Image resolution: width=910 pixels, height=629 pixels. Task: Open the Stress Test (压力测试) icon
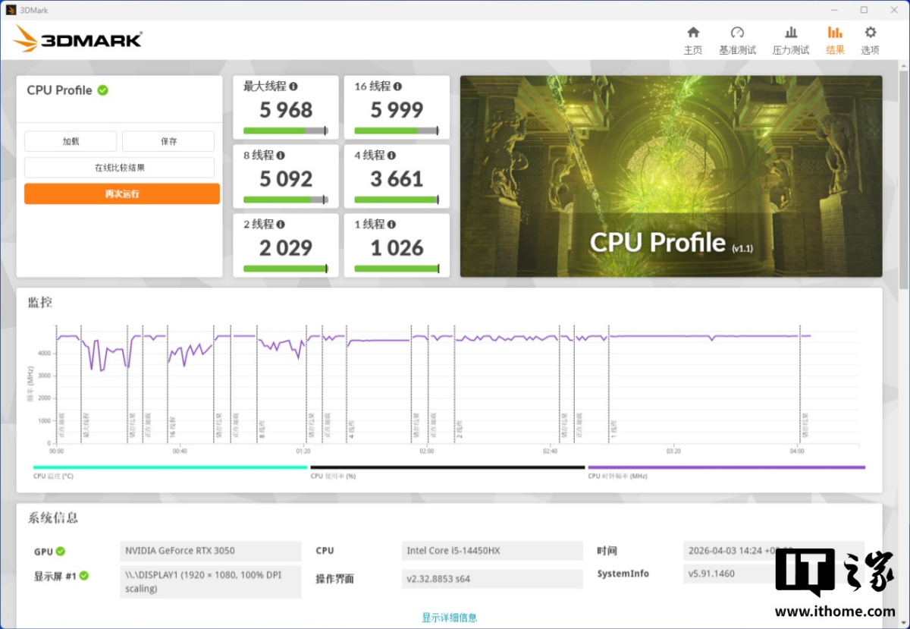(791, 33)
